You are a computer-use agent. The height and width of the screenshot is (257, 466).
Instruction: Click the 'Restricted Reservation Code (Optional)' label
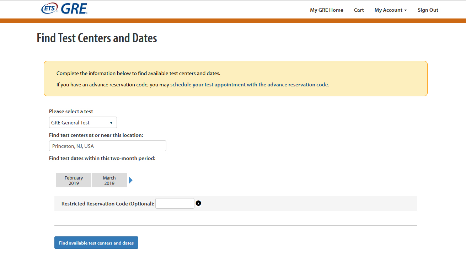click(108, 204)
